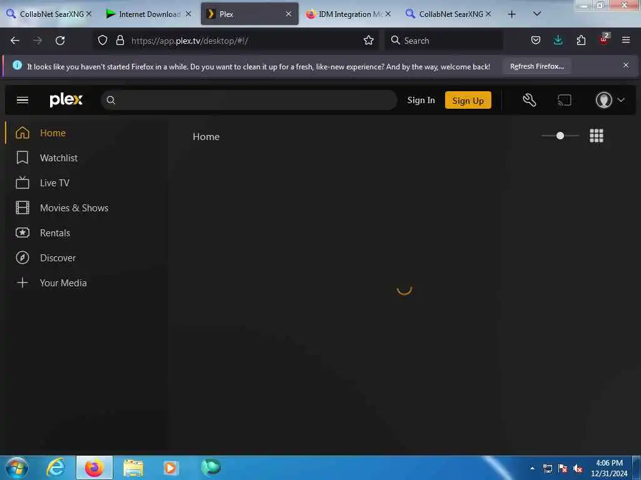Dismiss the Firefox refresh notification bar

(626, 65)
